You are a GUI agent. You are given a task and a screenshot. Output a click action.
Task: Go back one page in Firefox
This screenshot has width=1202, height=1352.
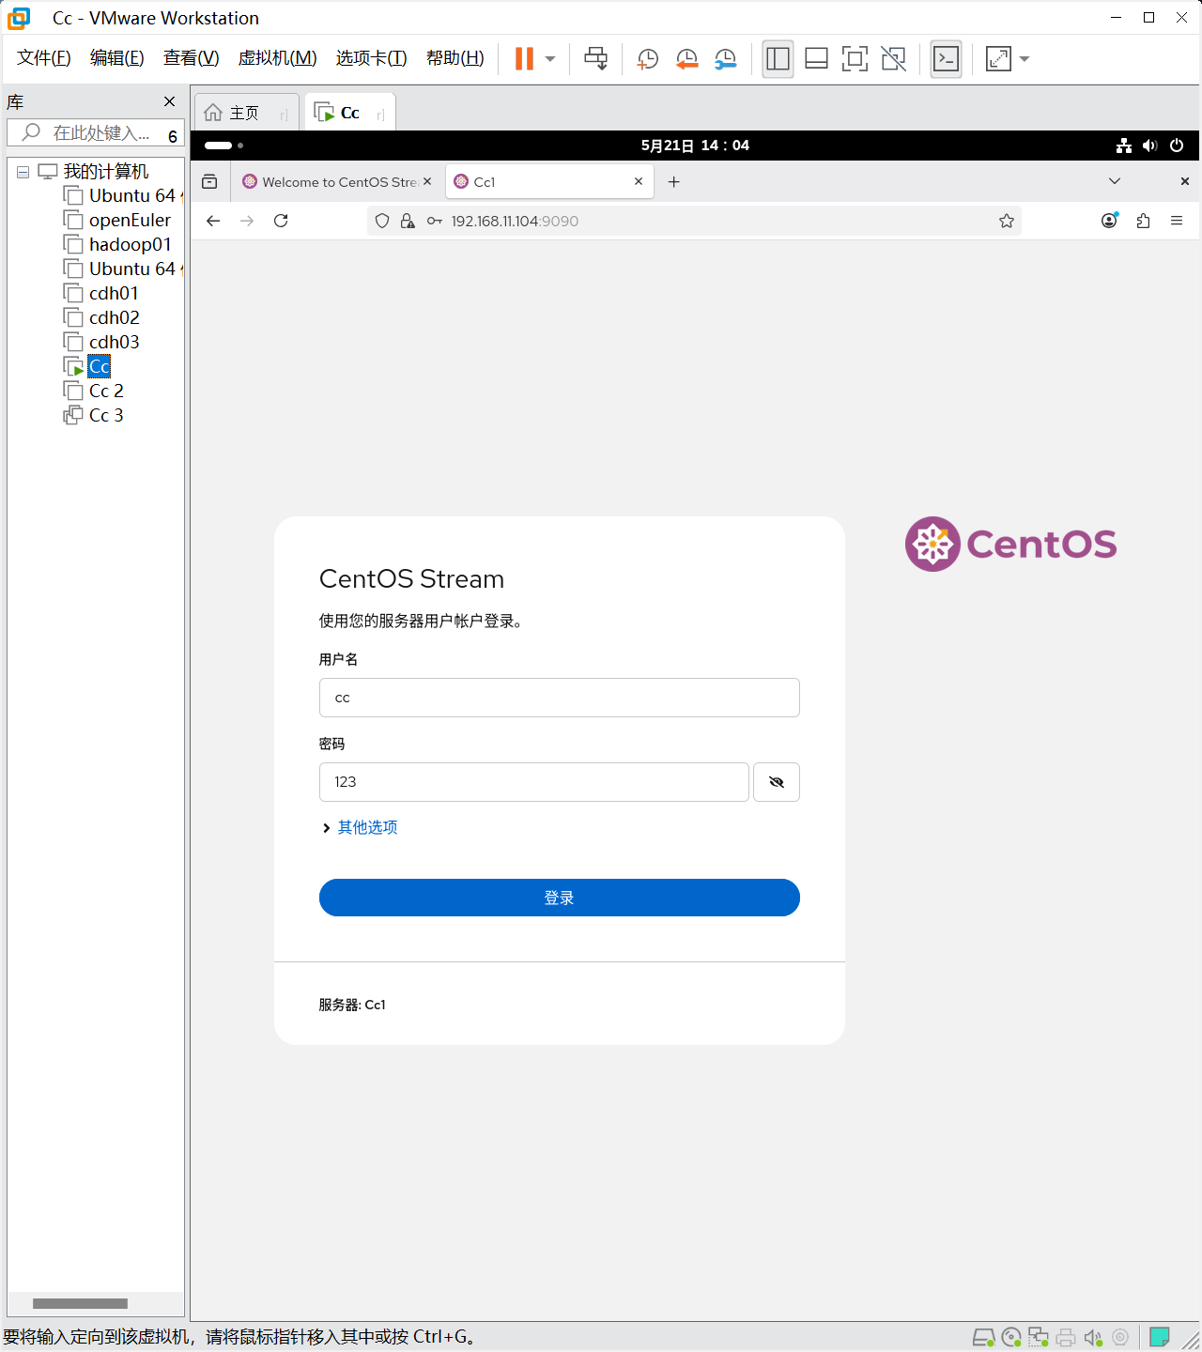[x=213, y=221]
